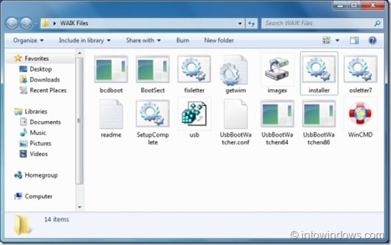Image resolution: width=391 pixels, height=245 pixels.
Task: Click the Change your view icon
Action: point(326,41)
